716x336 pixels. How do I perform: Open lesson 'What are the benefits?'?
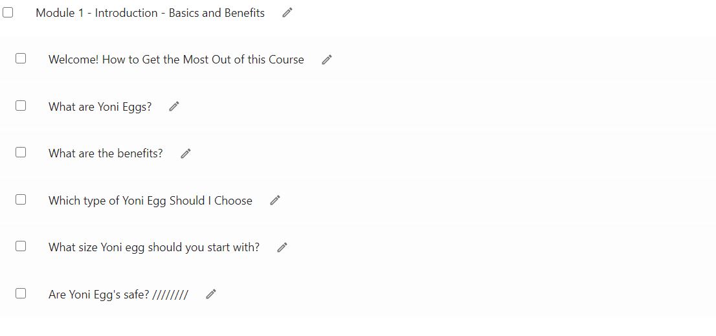point(106,153)
